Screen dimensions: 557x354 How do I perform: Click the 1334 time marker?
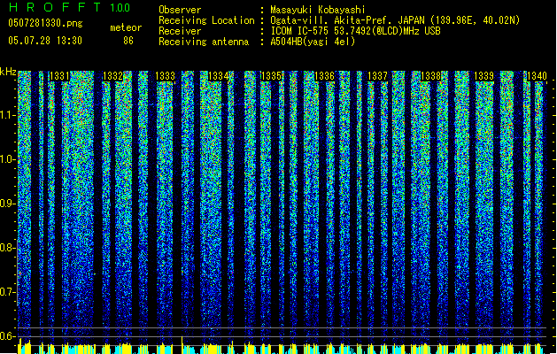(218, 76)
